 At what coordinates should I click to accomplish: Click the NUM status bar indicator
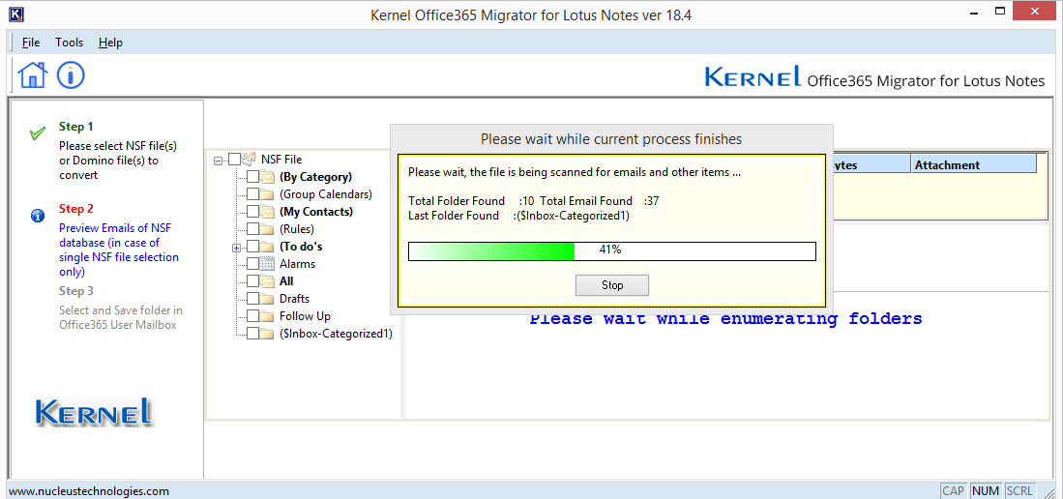[x=986, y=491]
